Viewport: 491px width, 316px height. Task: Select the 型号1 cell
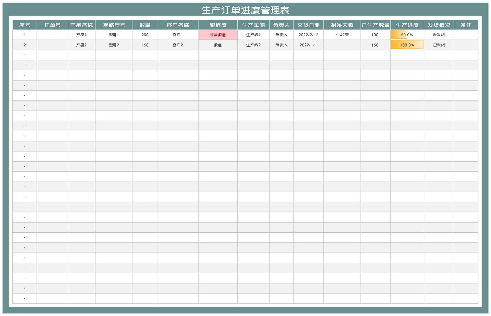point(114,35)
